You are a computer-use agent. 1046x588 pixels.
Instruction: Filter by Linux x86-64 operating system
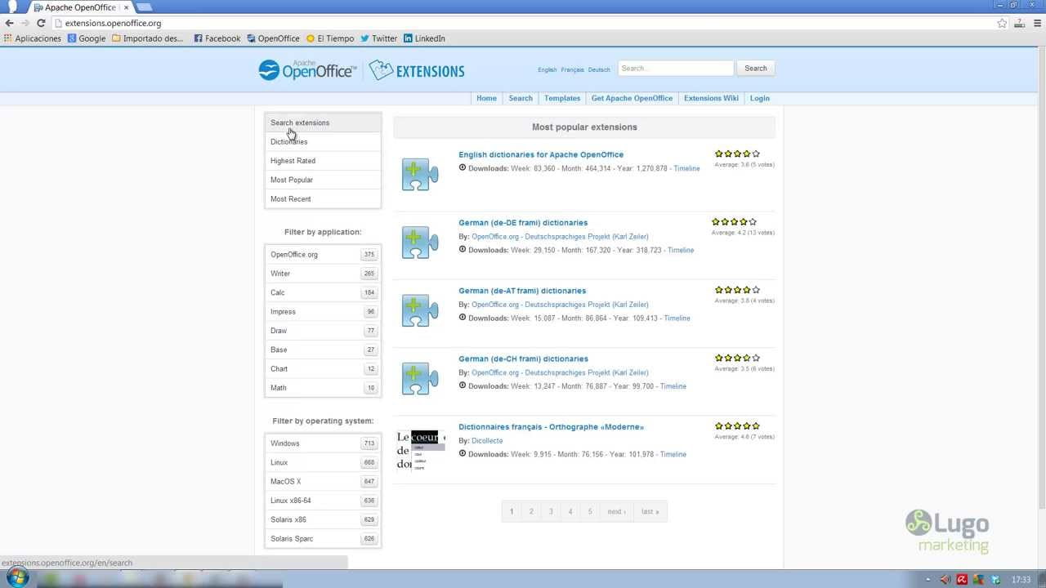323,501
